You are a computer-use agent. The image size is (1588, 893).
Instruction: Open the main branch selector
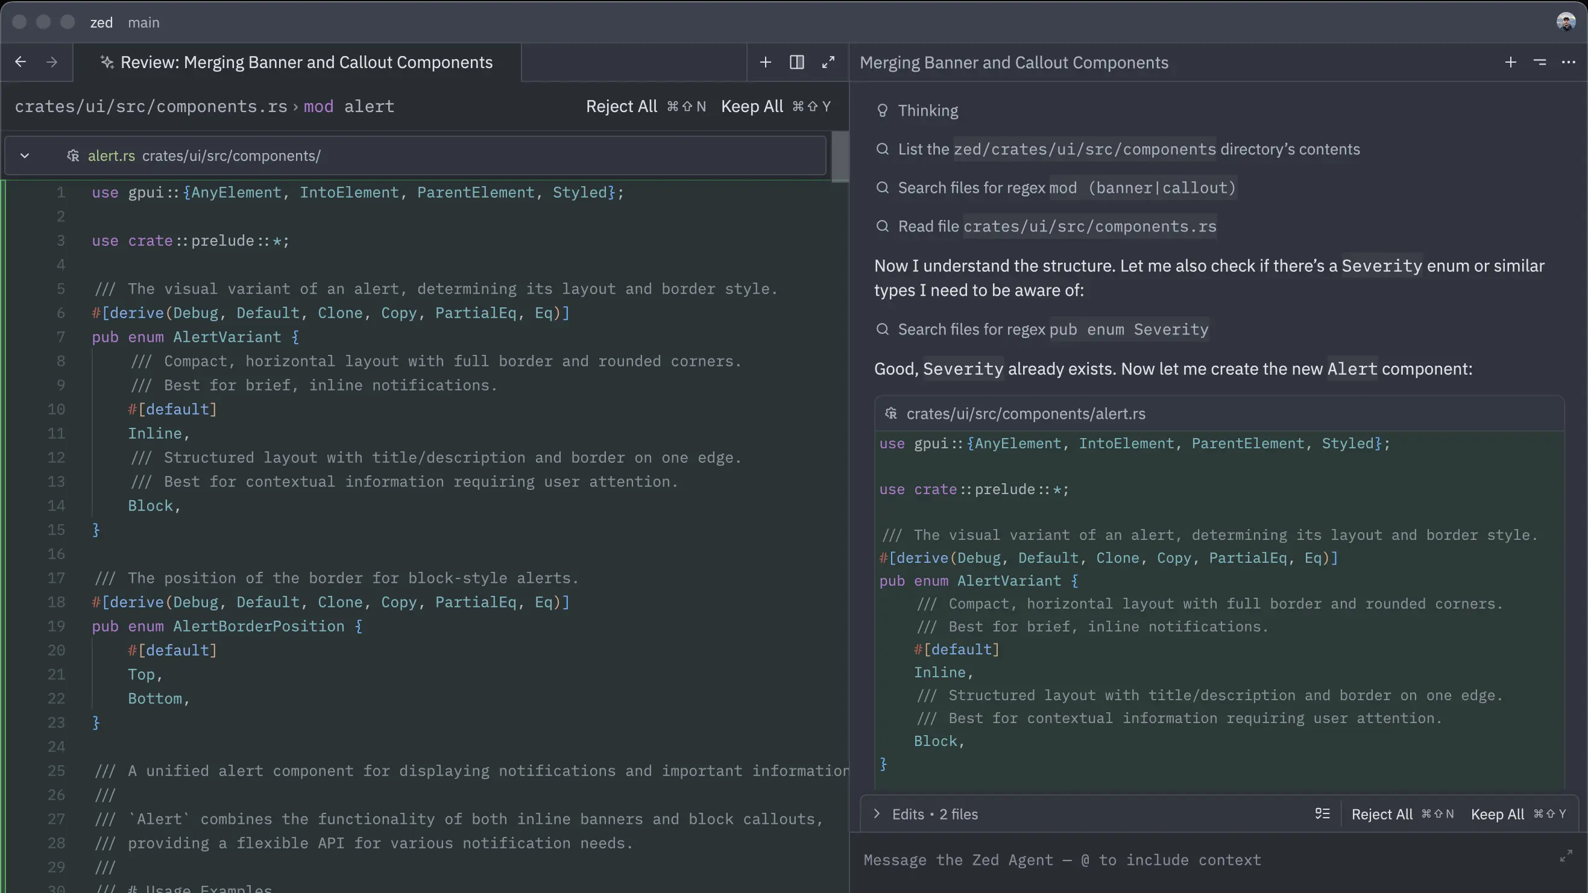tap(143, 23)
